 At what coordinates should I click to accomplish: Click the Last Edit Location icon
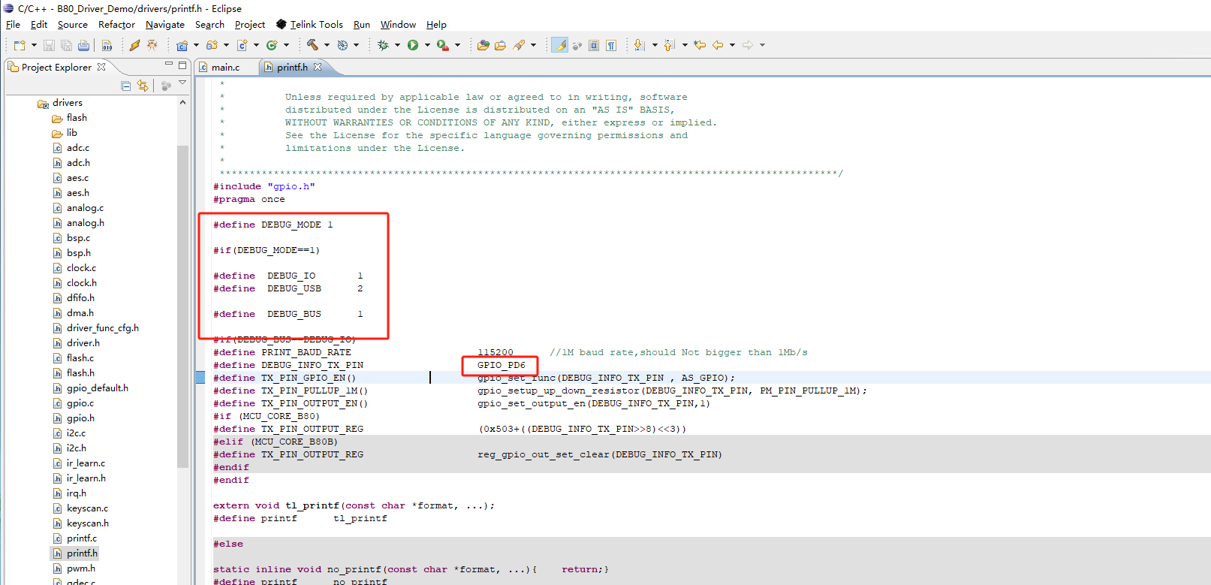click(x=700, y=45)
